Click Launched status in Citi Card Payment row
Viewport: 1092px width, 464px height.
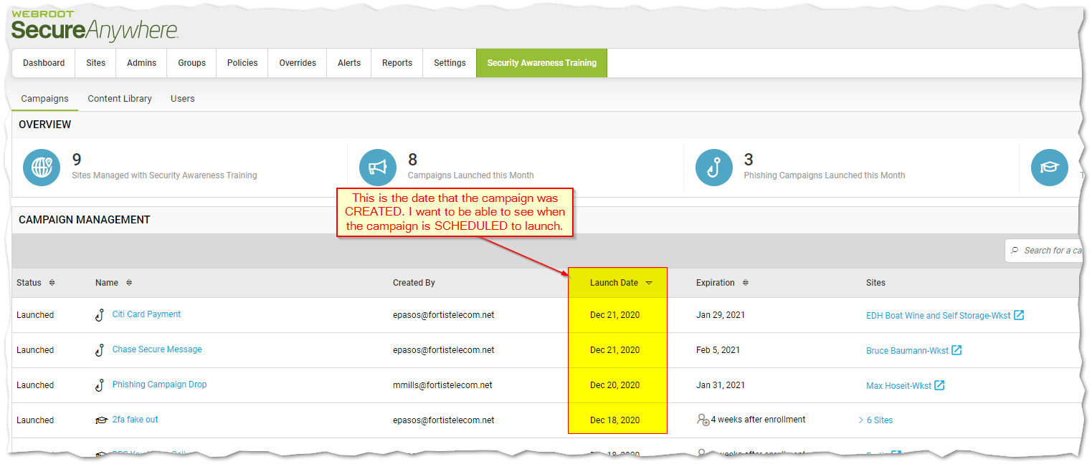click(35, 314)
